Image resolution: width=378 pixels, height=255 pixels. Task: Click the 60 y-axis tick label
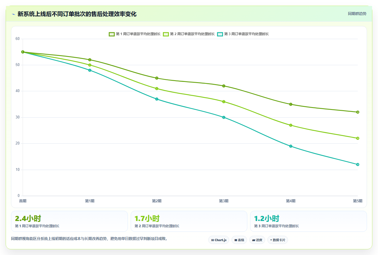pos(18,39)
